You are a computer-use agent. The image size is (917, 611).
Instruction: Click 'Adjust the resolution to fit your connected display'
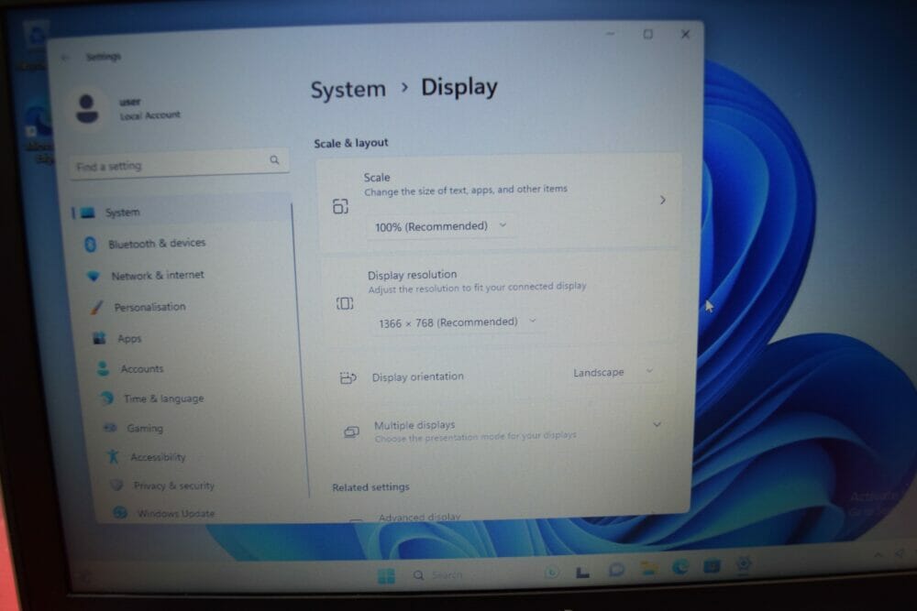click(477, 288)
